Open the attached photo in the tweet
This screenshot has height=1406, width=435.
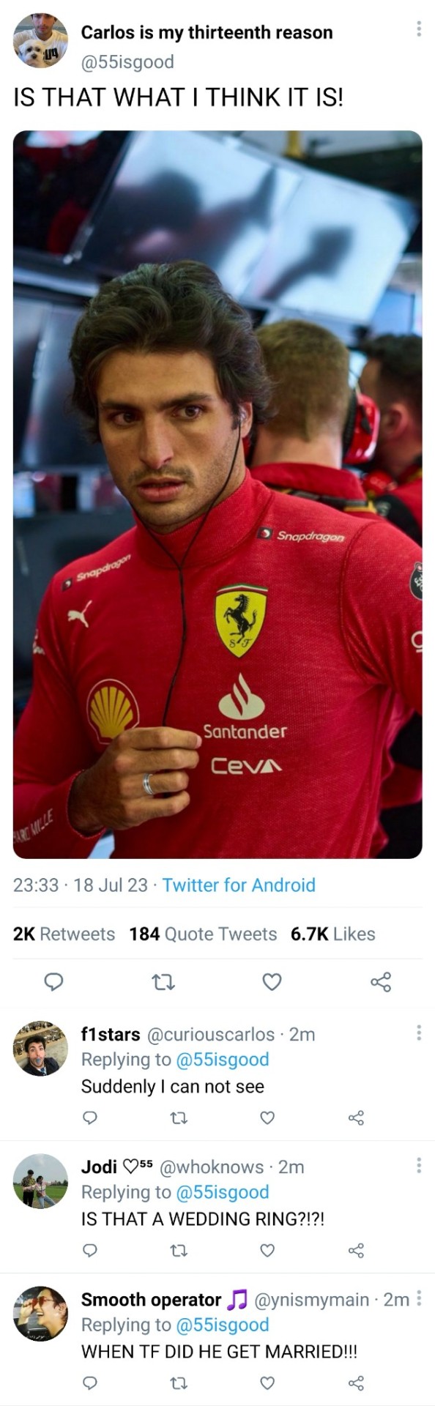218,494
